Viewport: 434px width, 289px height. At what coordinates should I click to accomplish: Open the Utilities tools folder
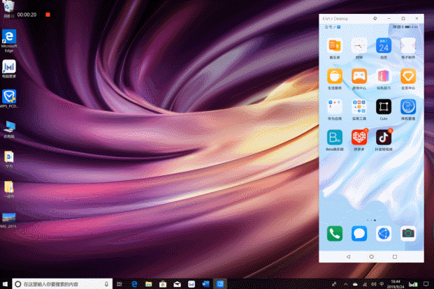[x=359, y=107]
